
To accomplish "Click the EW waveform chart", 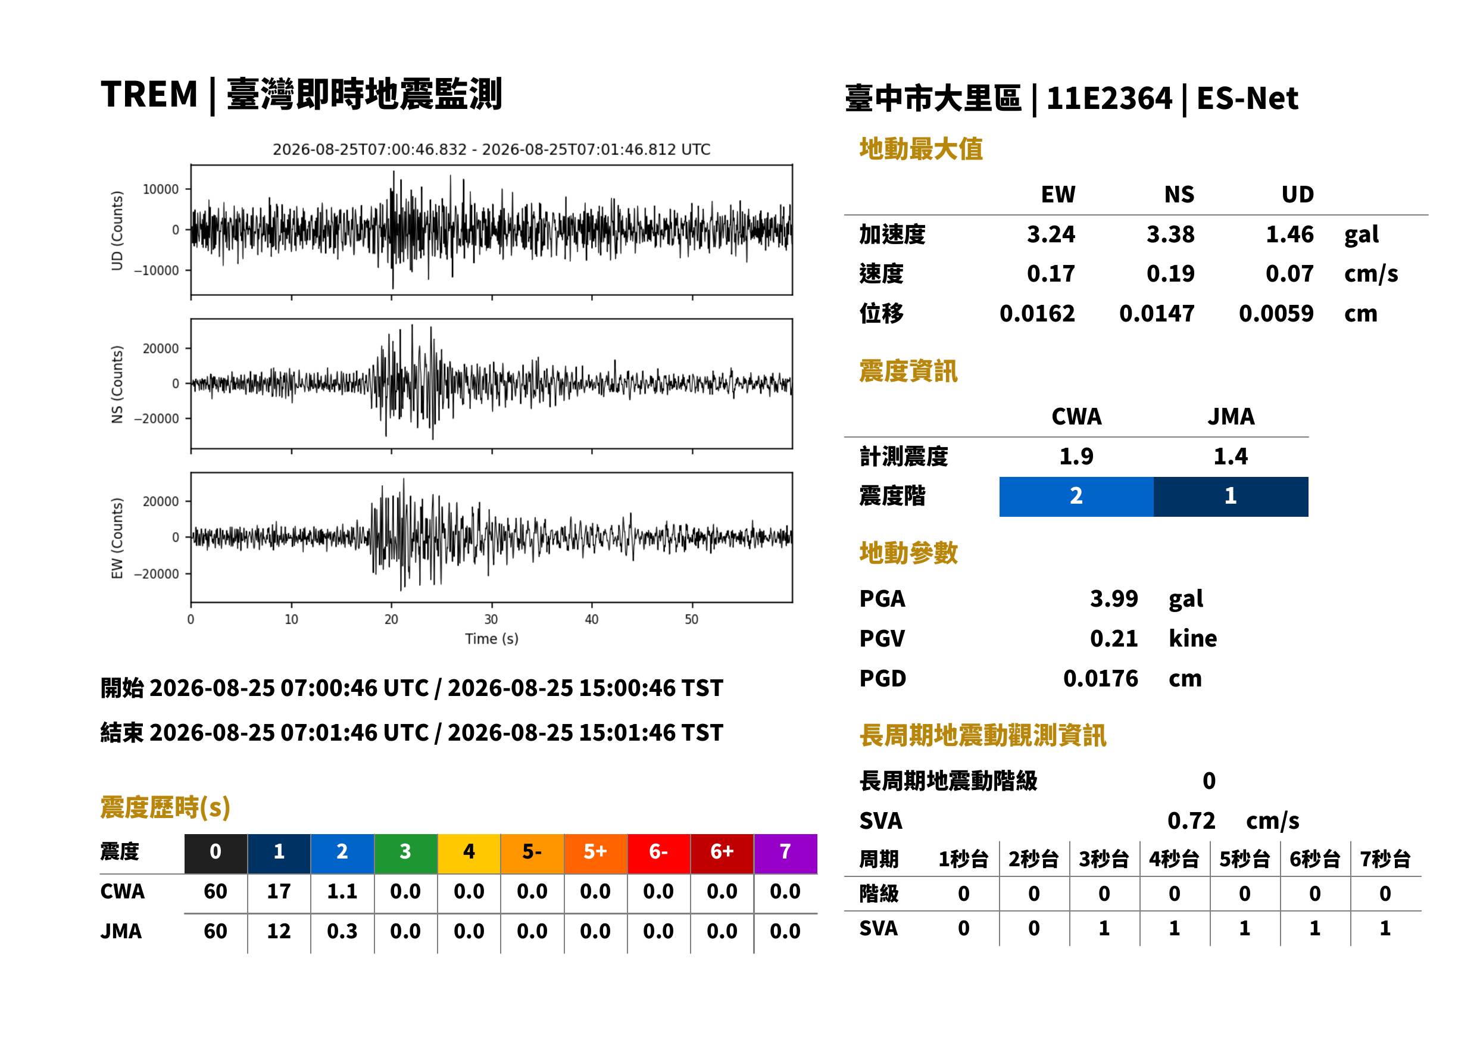I will click(x=492, y=537).
